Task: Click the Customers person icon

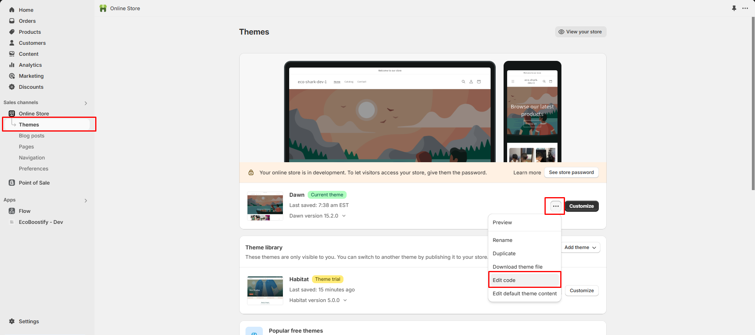Action: coord(12,43)
